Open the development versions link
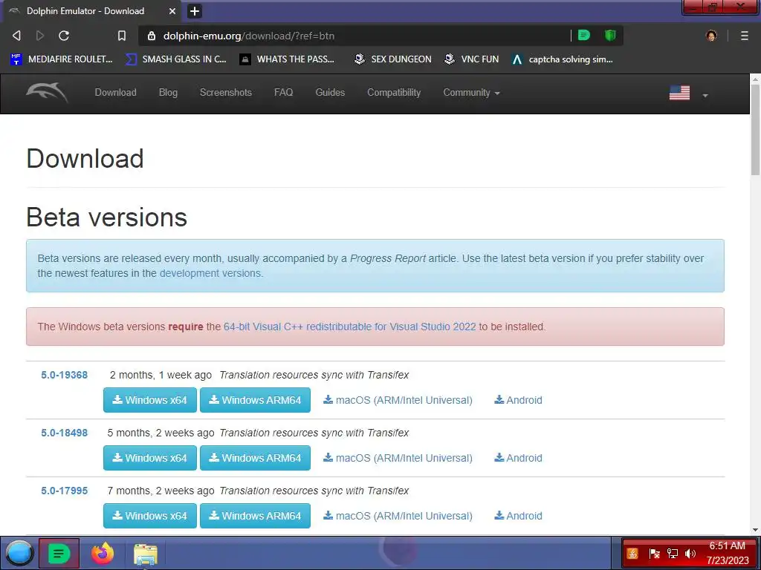 pyautogui.click(x=210, y=273)
